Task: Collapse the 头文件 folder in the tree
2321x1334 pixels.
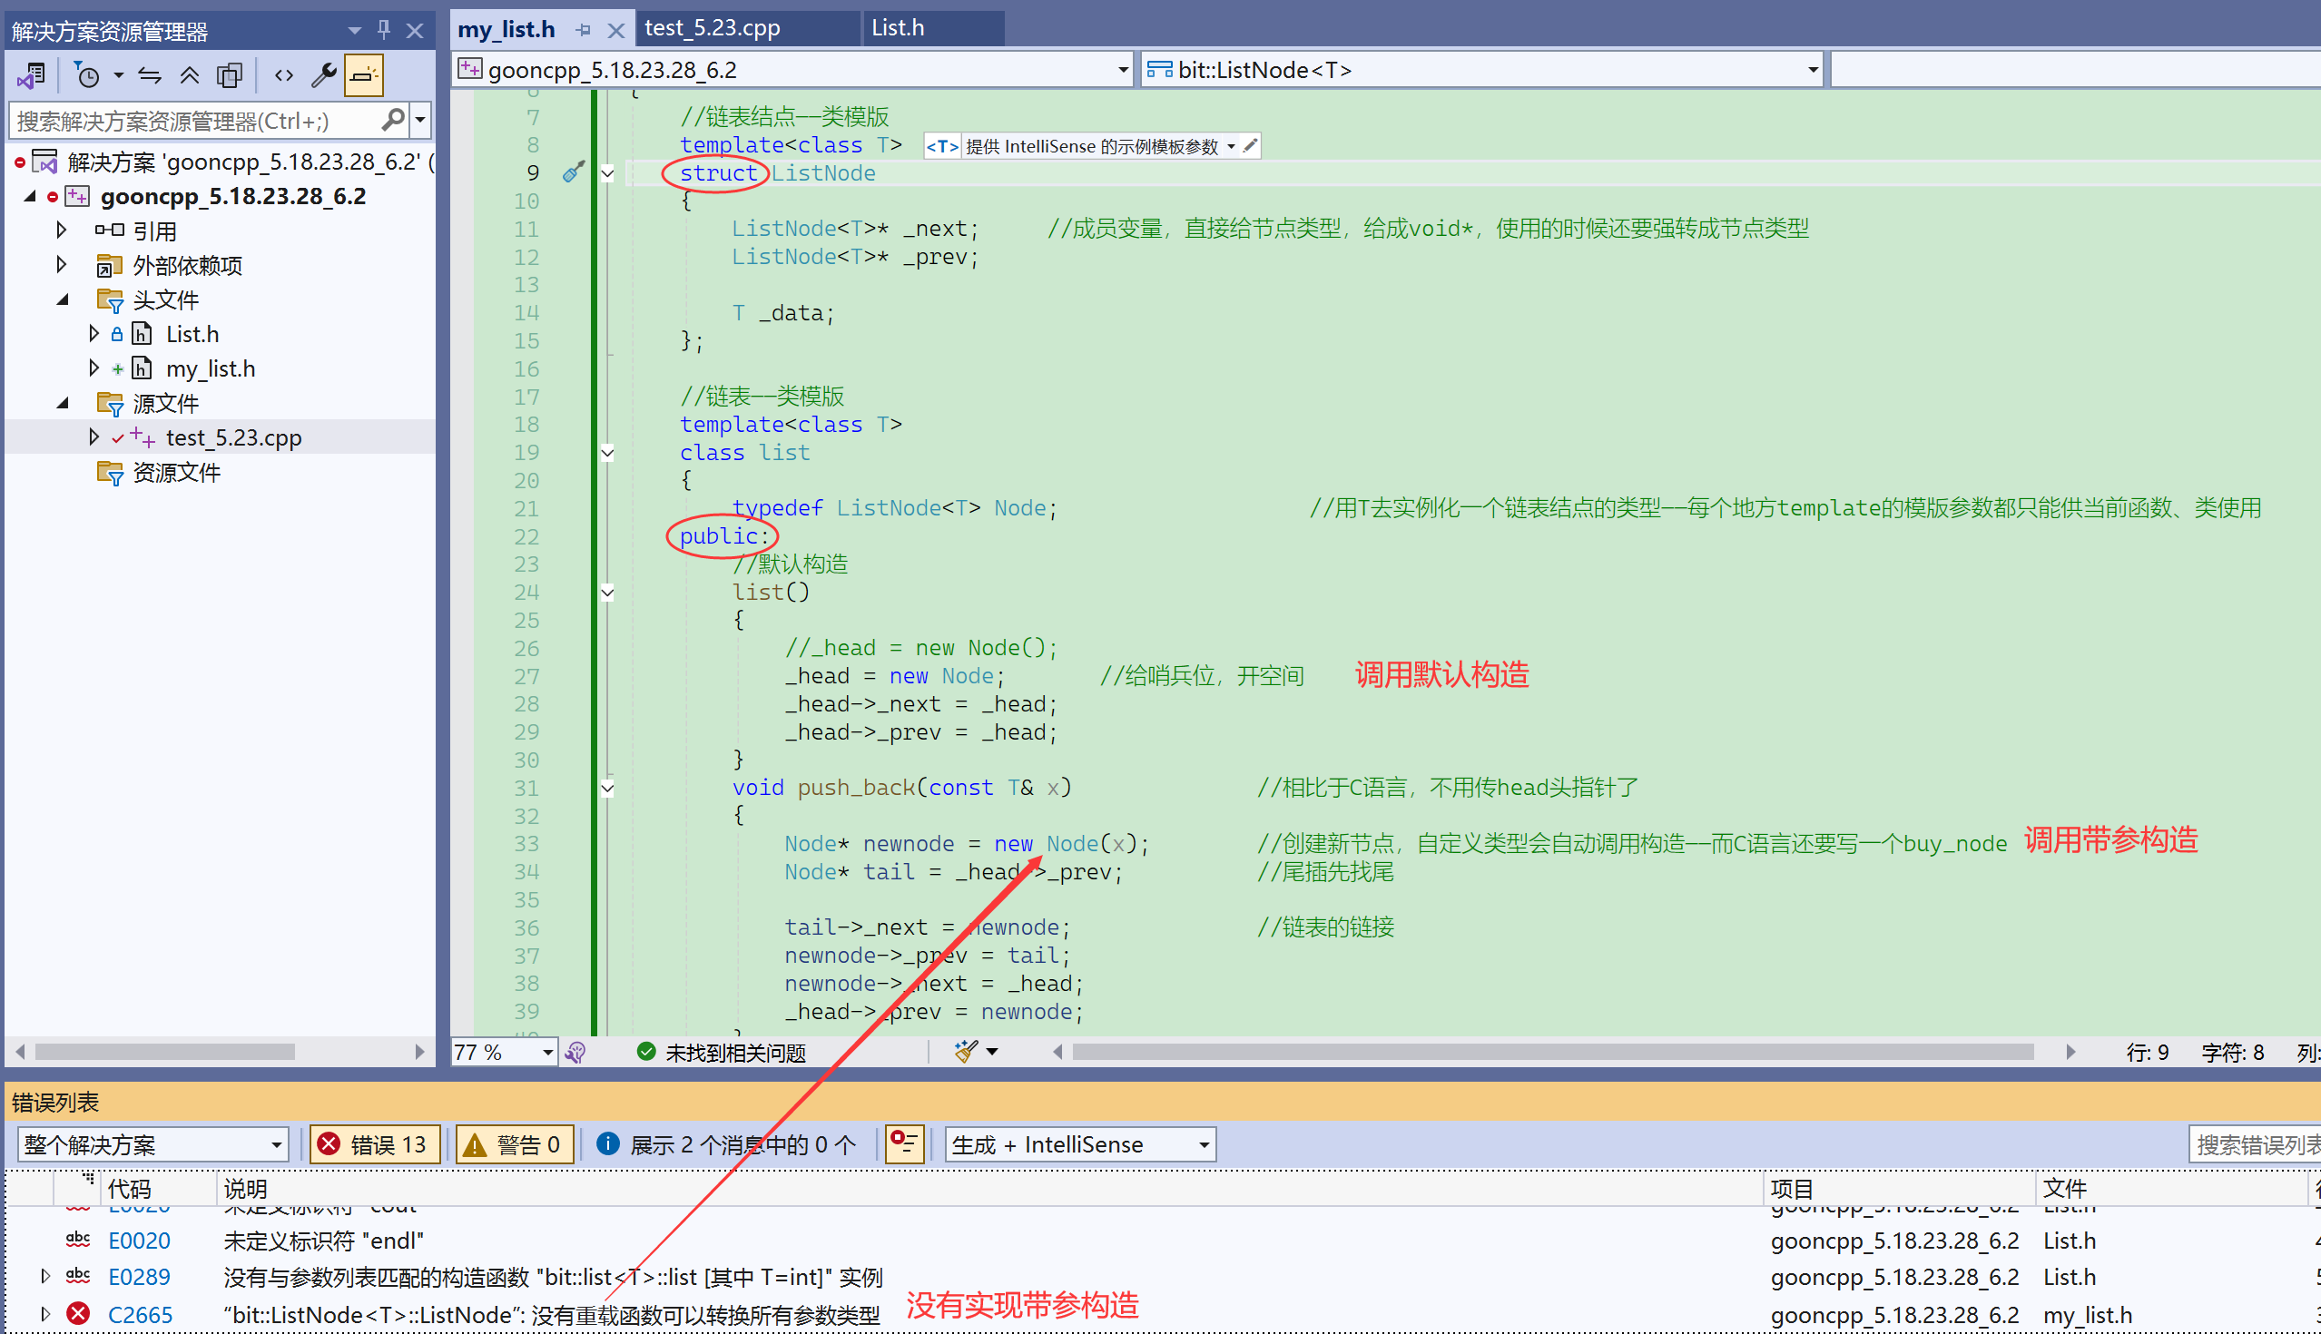Action: pyautogui.click(x=63, y=299)
